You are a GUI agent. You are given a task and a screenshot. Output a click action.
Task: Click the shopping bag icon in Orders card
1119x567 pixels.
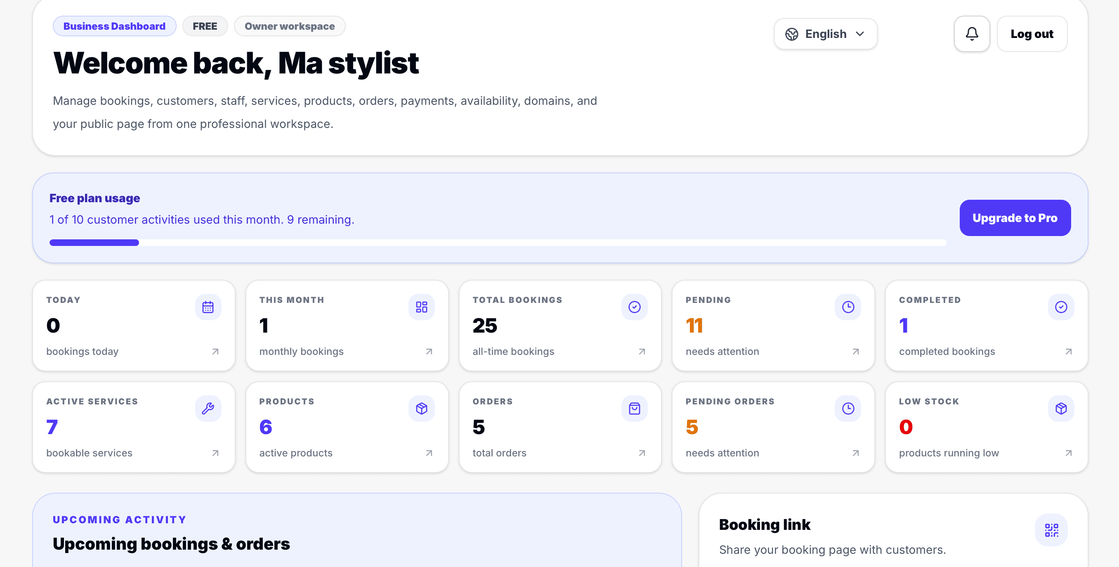click(634, 409)
